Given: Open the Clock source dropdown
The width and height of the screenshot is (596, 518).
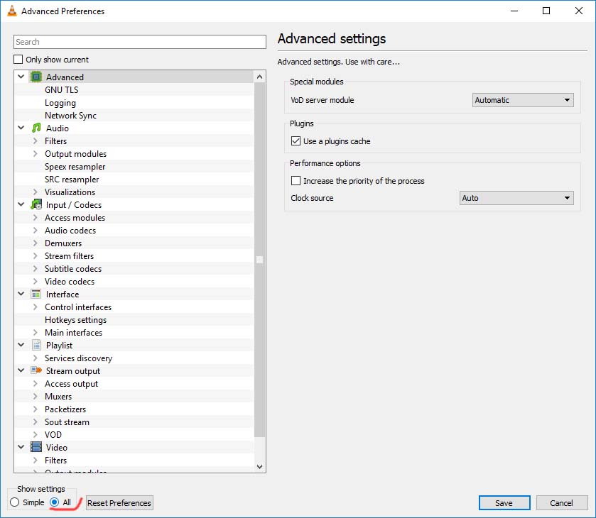Looking at the screenshot, I should pos(516,198).
